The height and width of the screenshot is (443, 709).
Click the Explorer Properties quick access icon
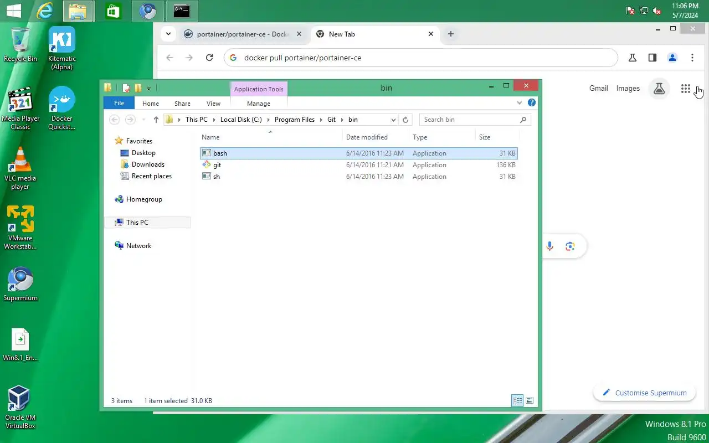126,87
